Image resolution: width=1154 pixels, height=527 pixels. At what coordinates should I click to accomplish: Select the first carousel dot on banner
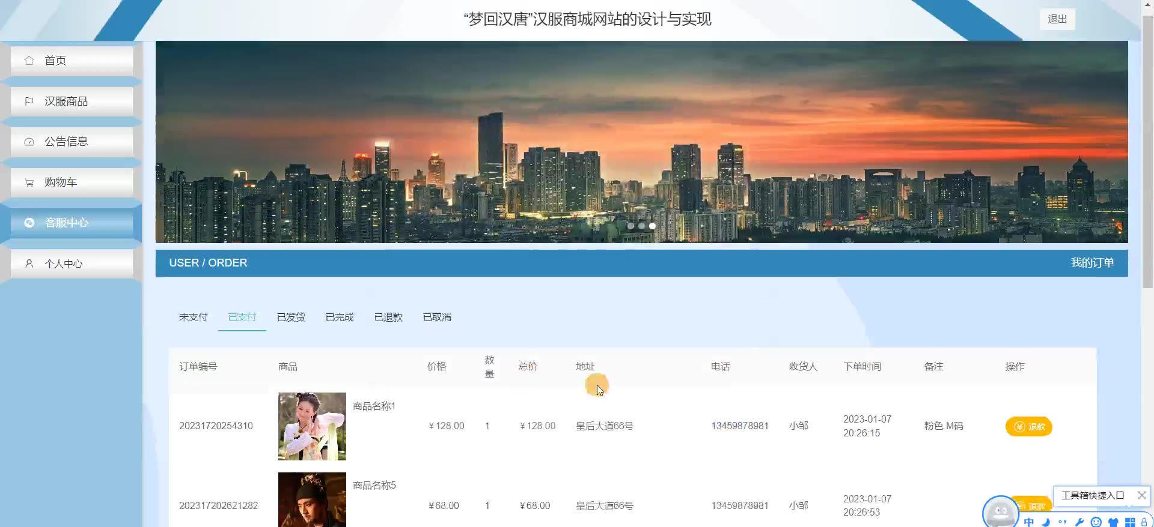[630, 226]
